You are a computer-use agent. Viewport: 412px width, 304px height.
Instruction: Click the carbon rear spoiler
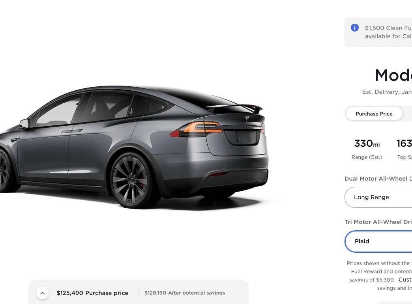(235, 107)
